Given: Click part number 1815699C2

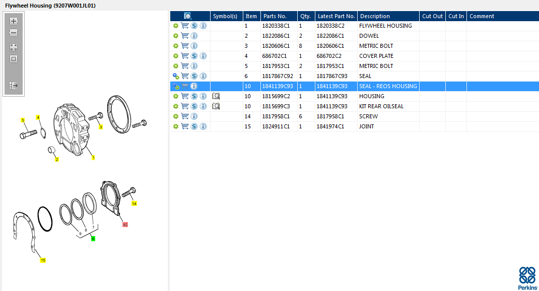Looking at the screenshot, I should 276,96.
